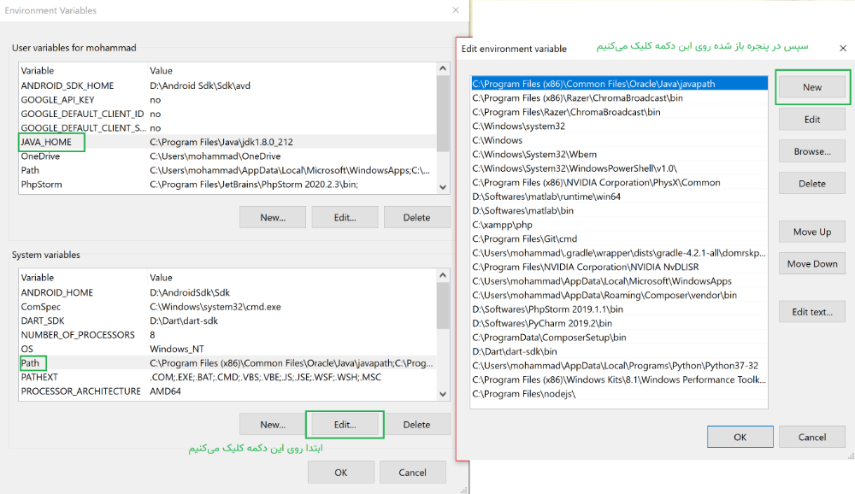
Task: Select the matlab\runtime\win64 path entry
Action: [x=619, y=197]
